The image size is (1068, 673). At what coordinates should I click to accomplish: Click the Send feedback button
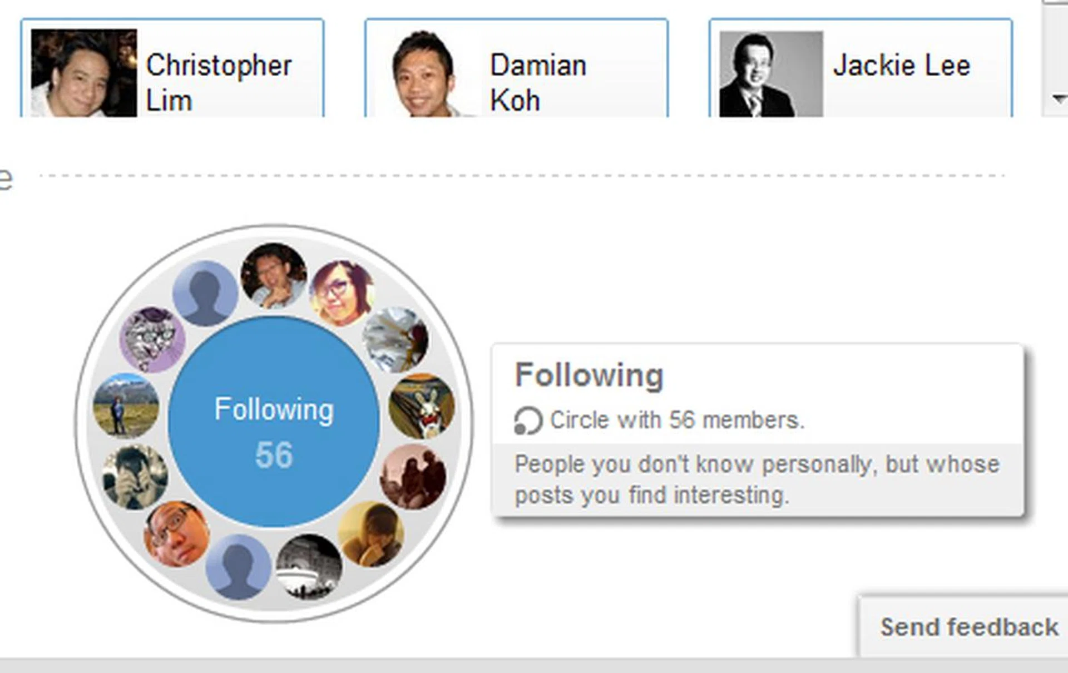tap(968, 627)
